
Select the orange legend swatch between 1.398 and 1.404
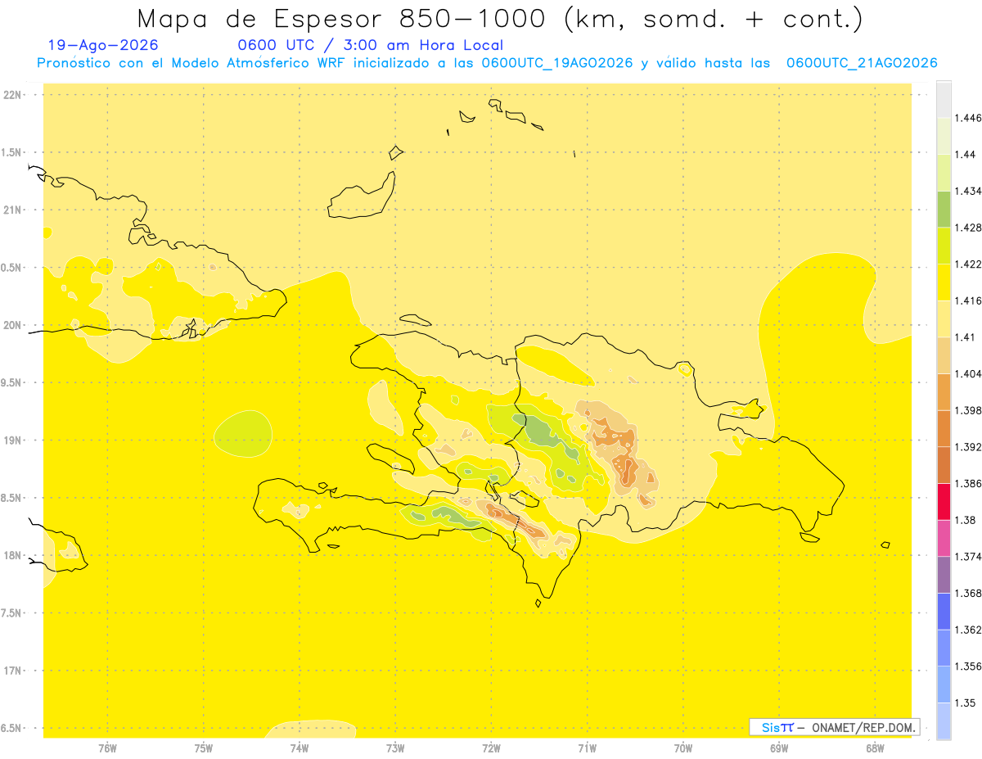click(944, 391)
